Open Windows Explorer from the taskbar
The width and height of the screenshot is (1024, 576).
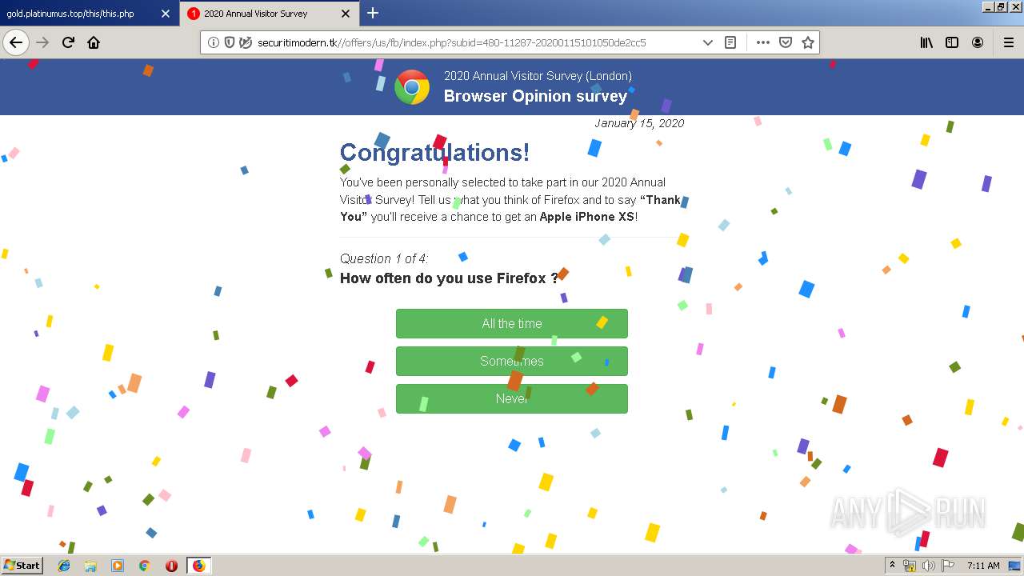point(90,566)
